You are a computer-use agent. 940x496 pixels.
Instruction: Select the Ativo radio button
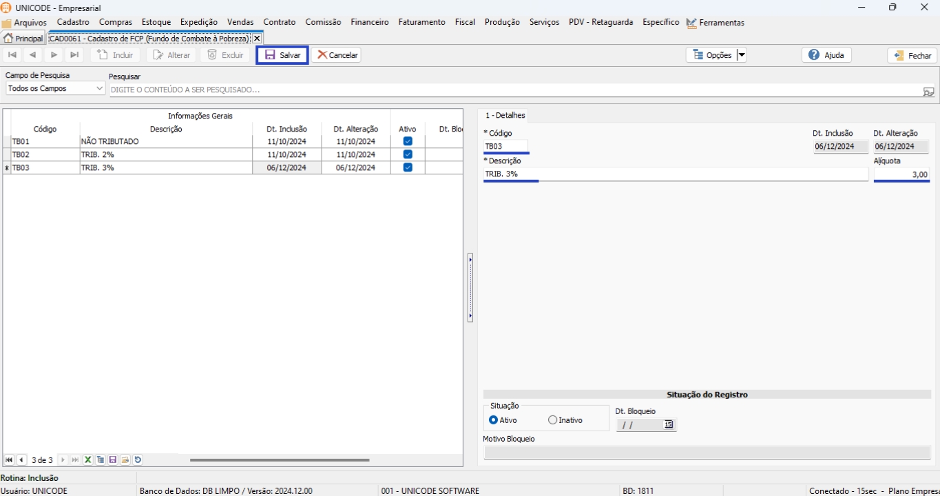click(x=493, y=420)
